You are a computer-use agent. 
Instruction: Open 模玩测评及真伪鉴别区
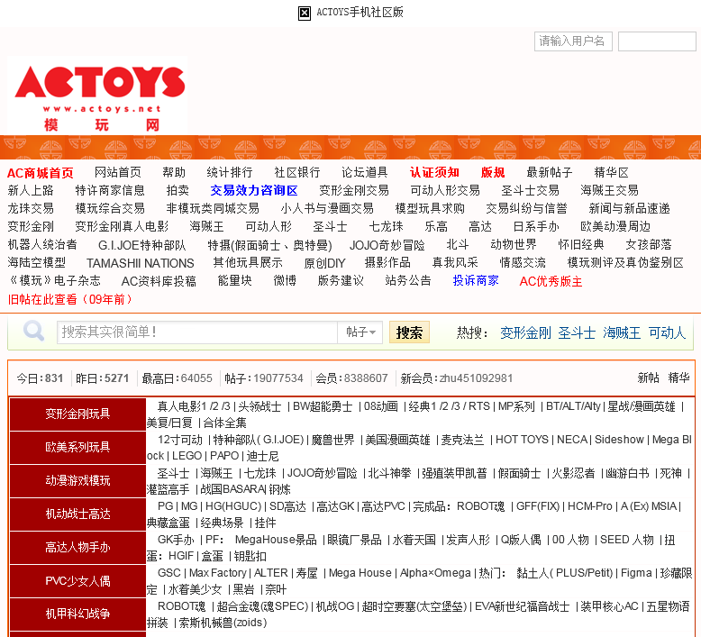pos(625,262)
